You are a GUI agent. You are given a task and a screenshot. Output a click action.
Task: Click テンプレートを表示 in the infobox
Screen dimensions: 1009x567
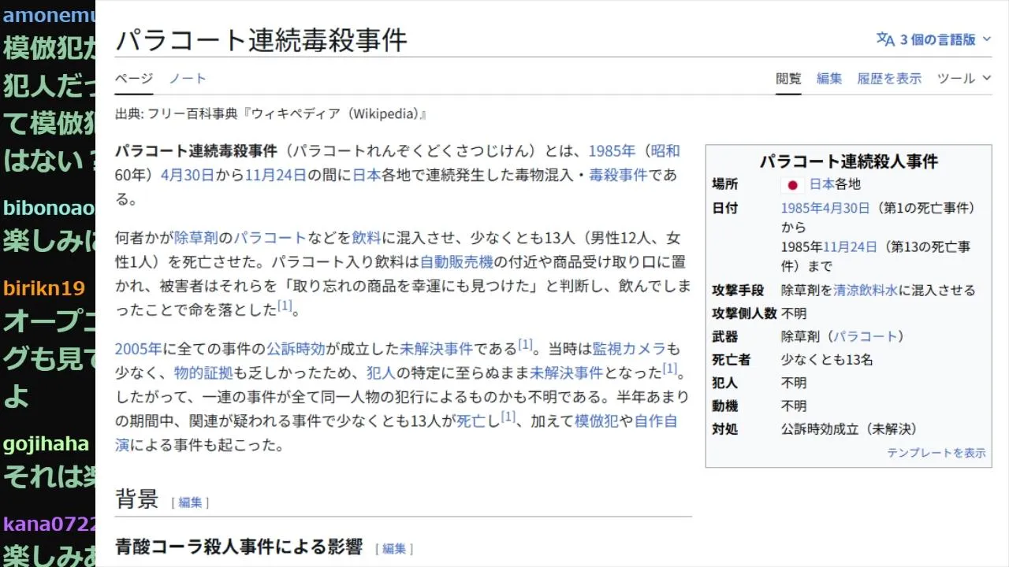(x=936, y=453)
